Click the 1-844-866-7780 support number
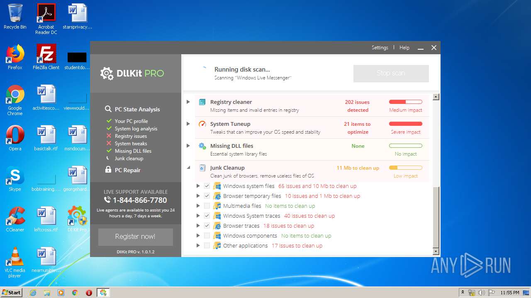The height and width of the screenshot is (298, 531). coord(140,200)
